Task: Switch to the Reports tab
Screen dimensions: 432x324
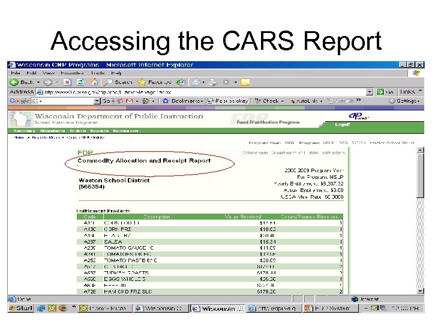Action: [100, 131]
